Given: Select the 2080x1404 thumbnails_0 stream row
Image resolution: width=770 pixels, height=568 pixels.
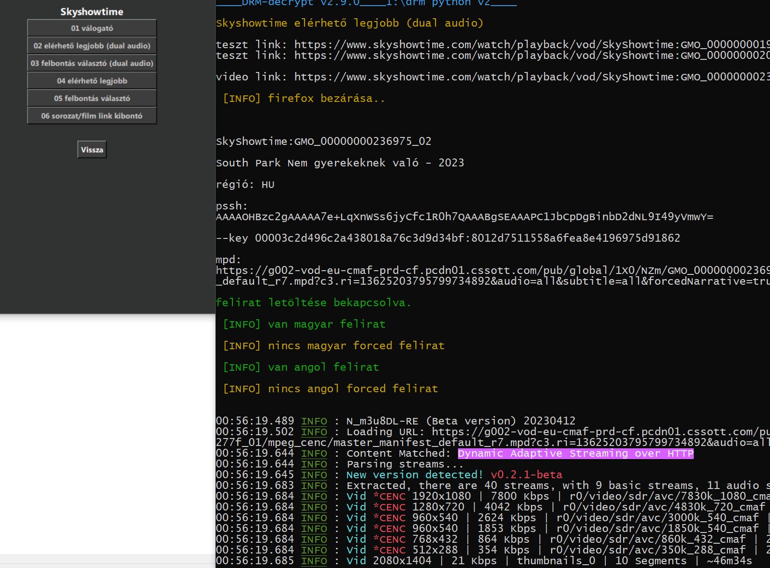Looking at the screenshot, I should click(484, 561).
